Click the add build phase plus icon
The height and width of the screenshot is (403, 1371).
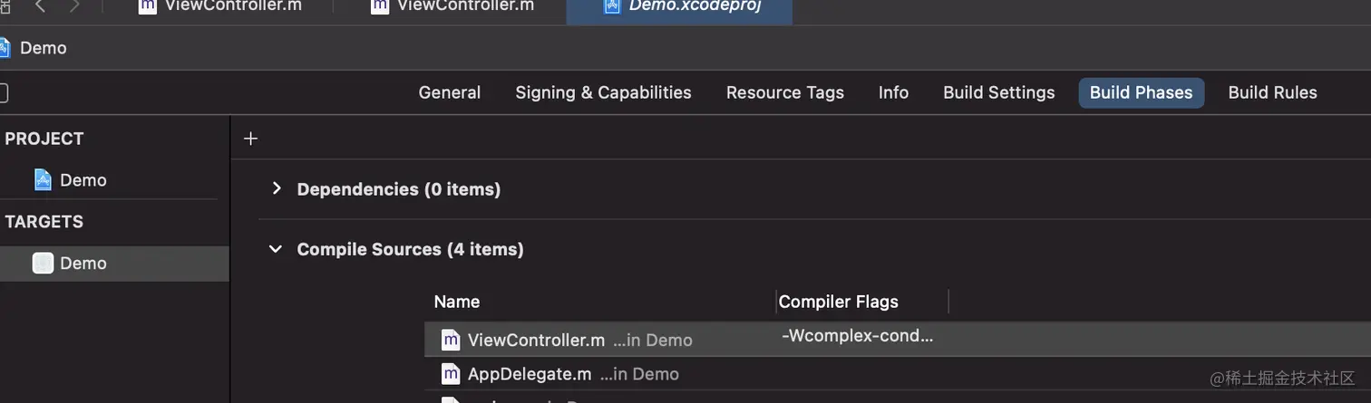tap(251, 139)
